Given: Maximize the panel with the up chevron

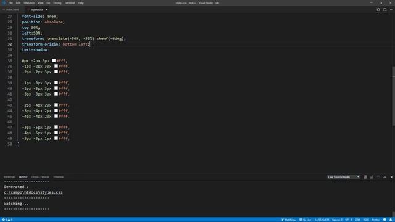Looking at the screenshot, I should coord(385,177).
